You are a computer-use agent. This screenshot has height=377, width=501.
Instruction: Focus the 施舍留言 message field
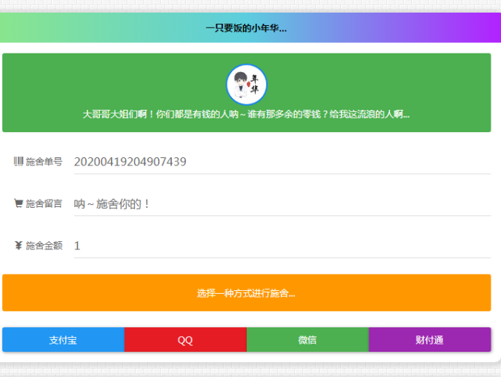tap(282, 204)
